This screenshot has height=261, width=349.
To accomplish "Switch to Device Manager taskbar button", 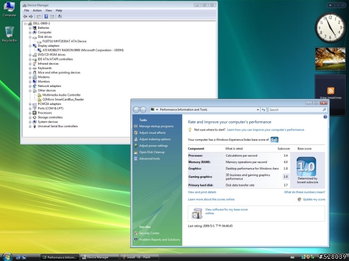I will [x=99, y=257].
